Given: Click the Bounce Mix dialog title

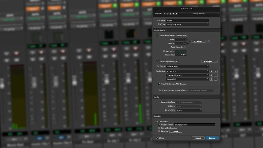Looking at the screenshot, I should click(x=186, y=8).
